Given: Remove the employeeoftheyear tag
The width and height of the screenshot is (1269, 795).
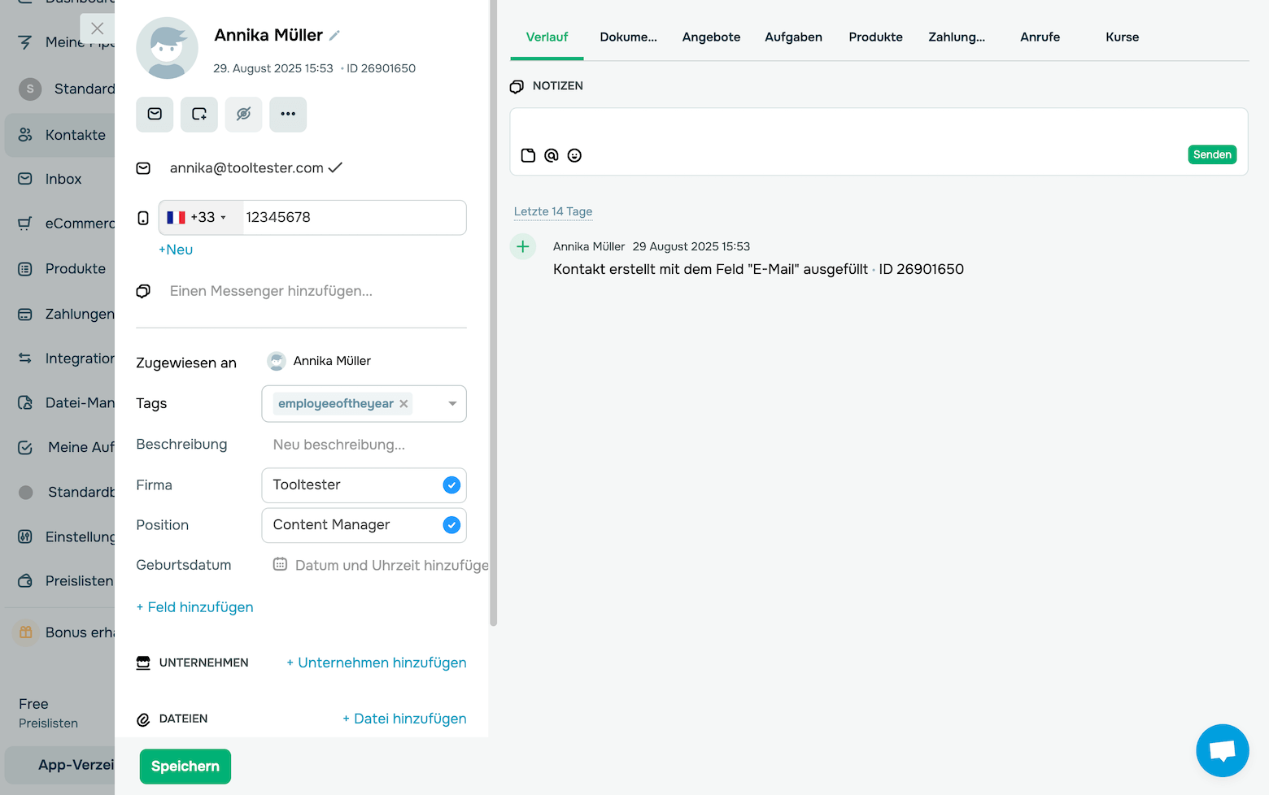Looking at the screenshot, I should coord(403,404).
